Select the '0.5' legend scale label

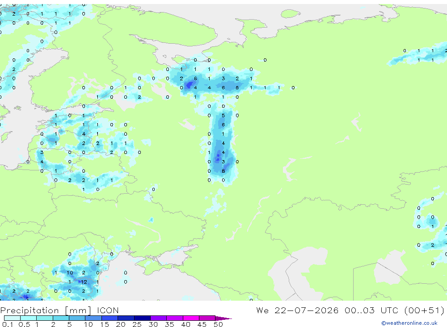pos(24,324)
